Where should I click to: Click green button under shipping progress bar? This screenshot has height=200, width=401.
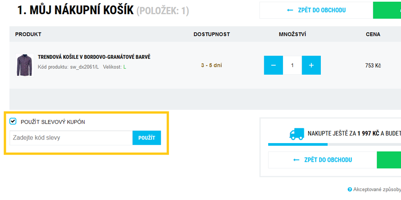(389, 160)
